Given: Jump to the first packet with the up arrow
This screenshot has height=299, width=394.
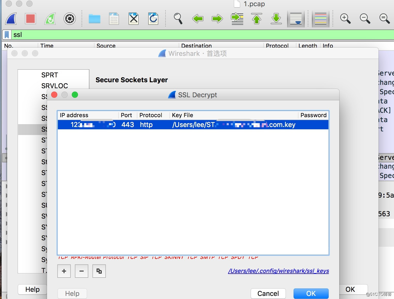Looking at the screenshot, I should tap(257, 19).
